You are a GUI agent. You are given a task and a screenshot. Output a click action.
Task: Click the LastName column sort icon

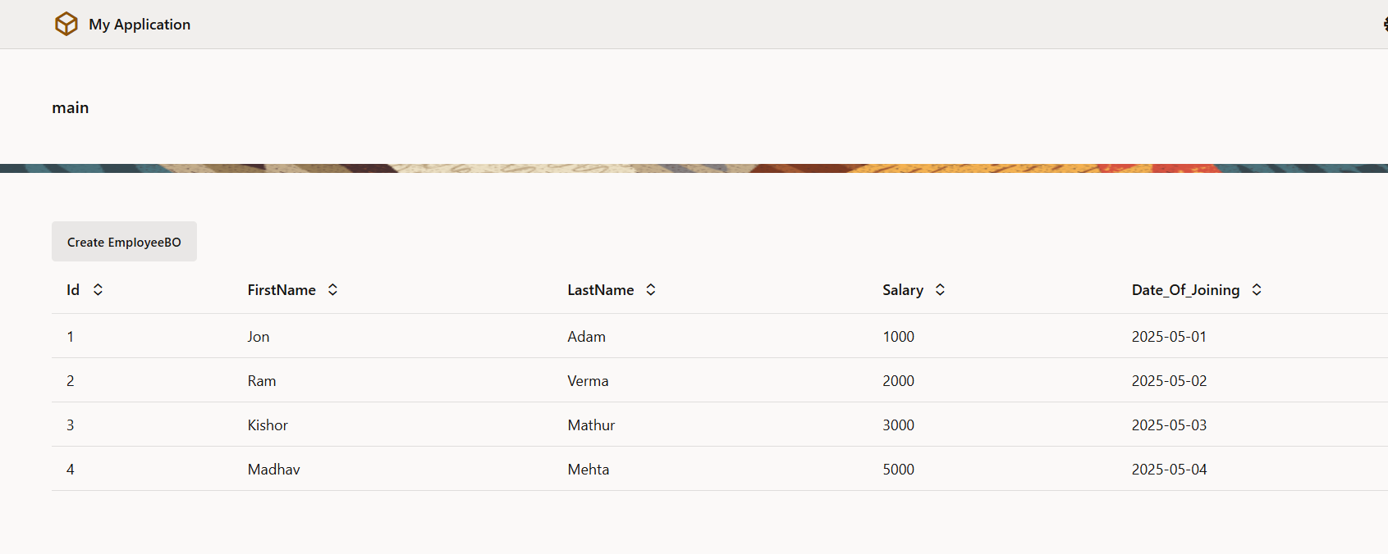tap(651, 289)
